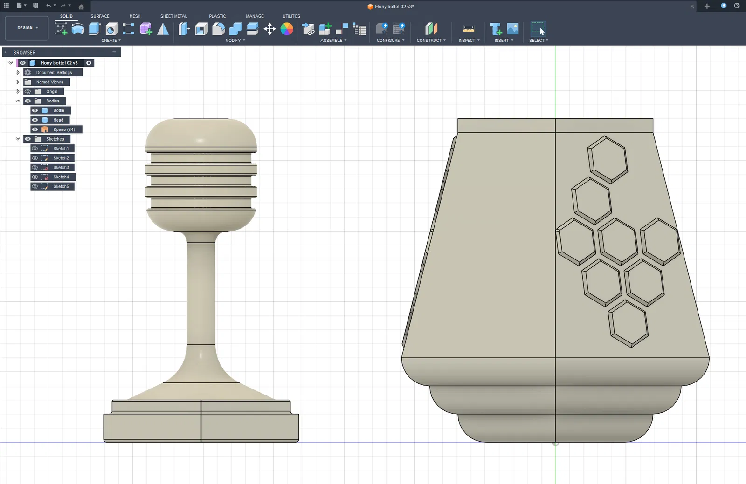Expand the Document Settings node

click(x=18, y=73)
